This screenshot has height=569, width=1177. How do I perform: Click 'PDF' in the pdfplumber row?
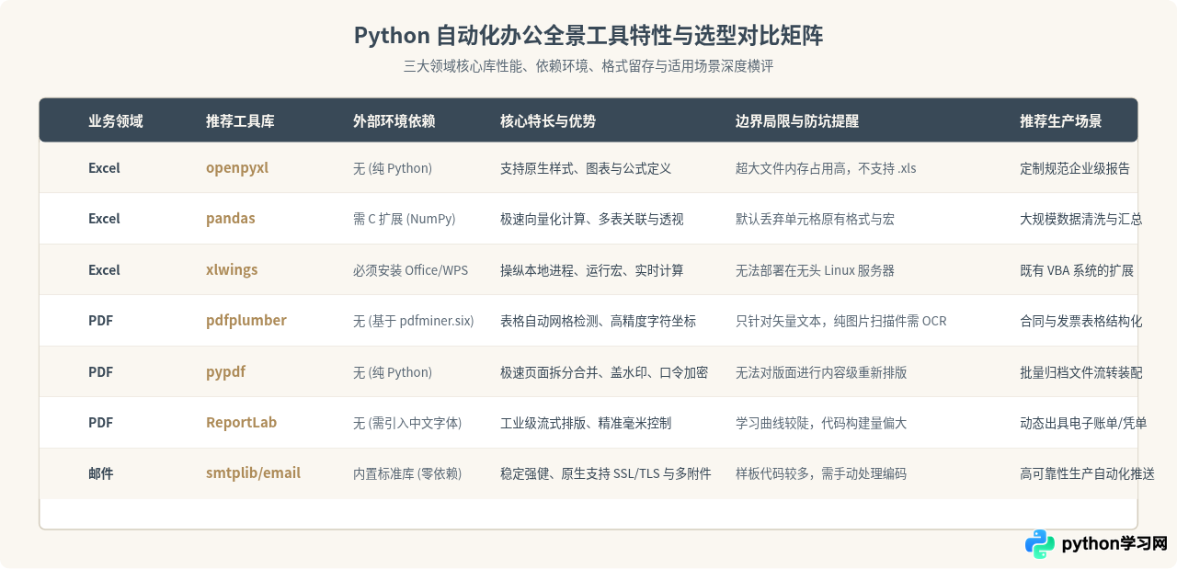pos(100,321)
